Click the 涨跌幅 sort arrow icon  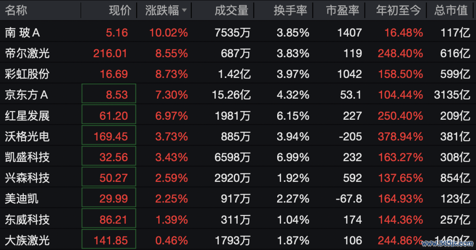click(x=184, y=11)
